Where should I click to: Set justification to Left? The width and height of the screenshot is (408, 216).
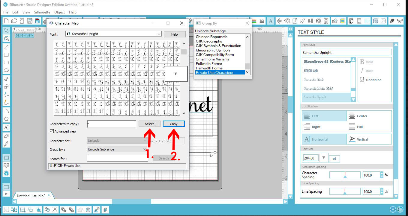tap(324, 116)
